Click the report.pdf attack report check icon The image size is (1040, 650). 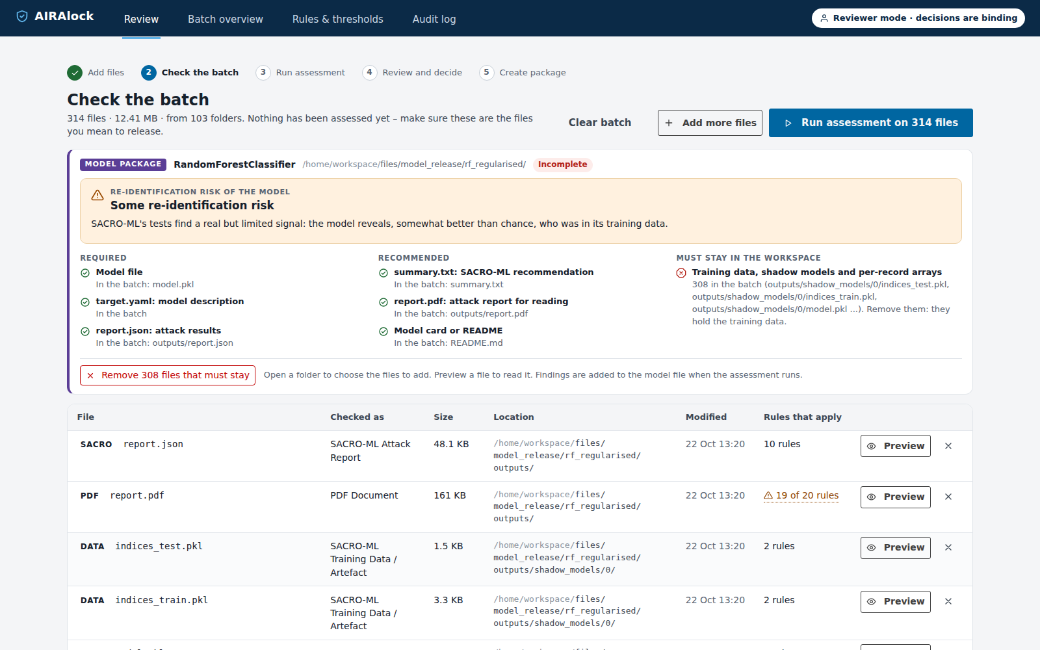(x=383, y=302)
